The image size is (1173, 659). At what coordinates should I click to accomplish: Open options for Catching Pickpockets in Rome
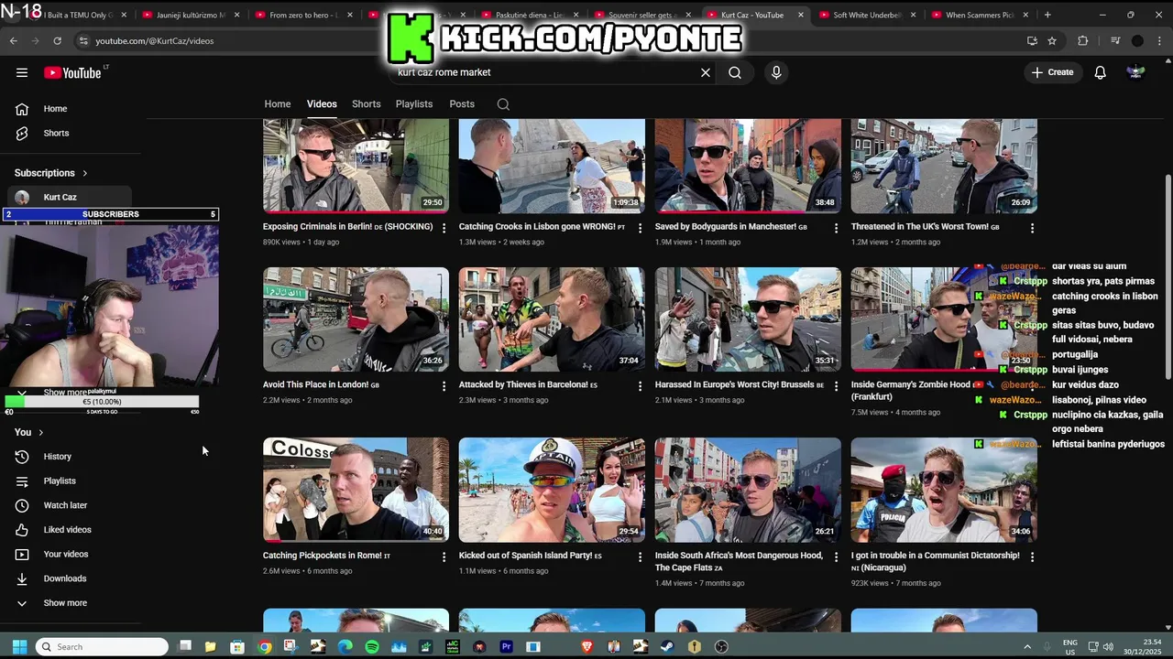[x=444, y=556]
